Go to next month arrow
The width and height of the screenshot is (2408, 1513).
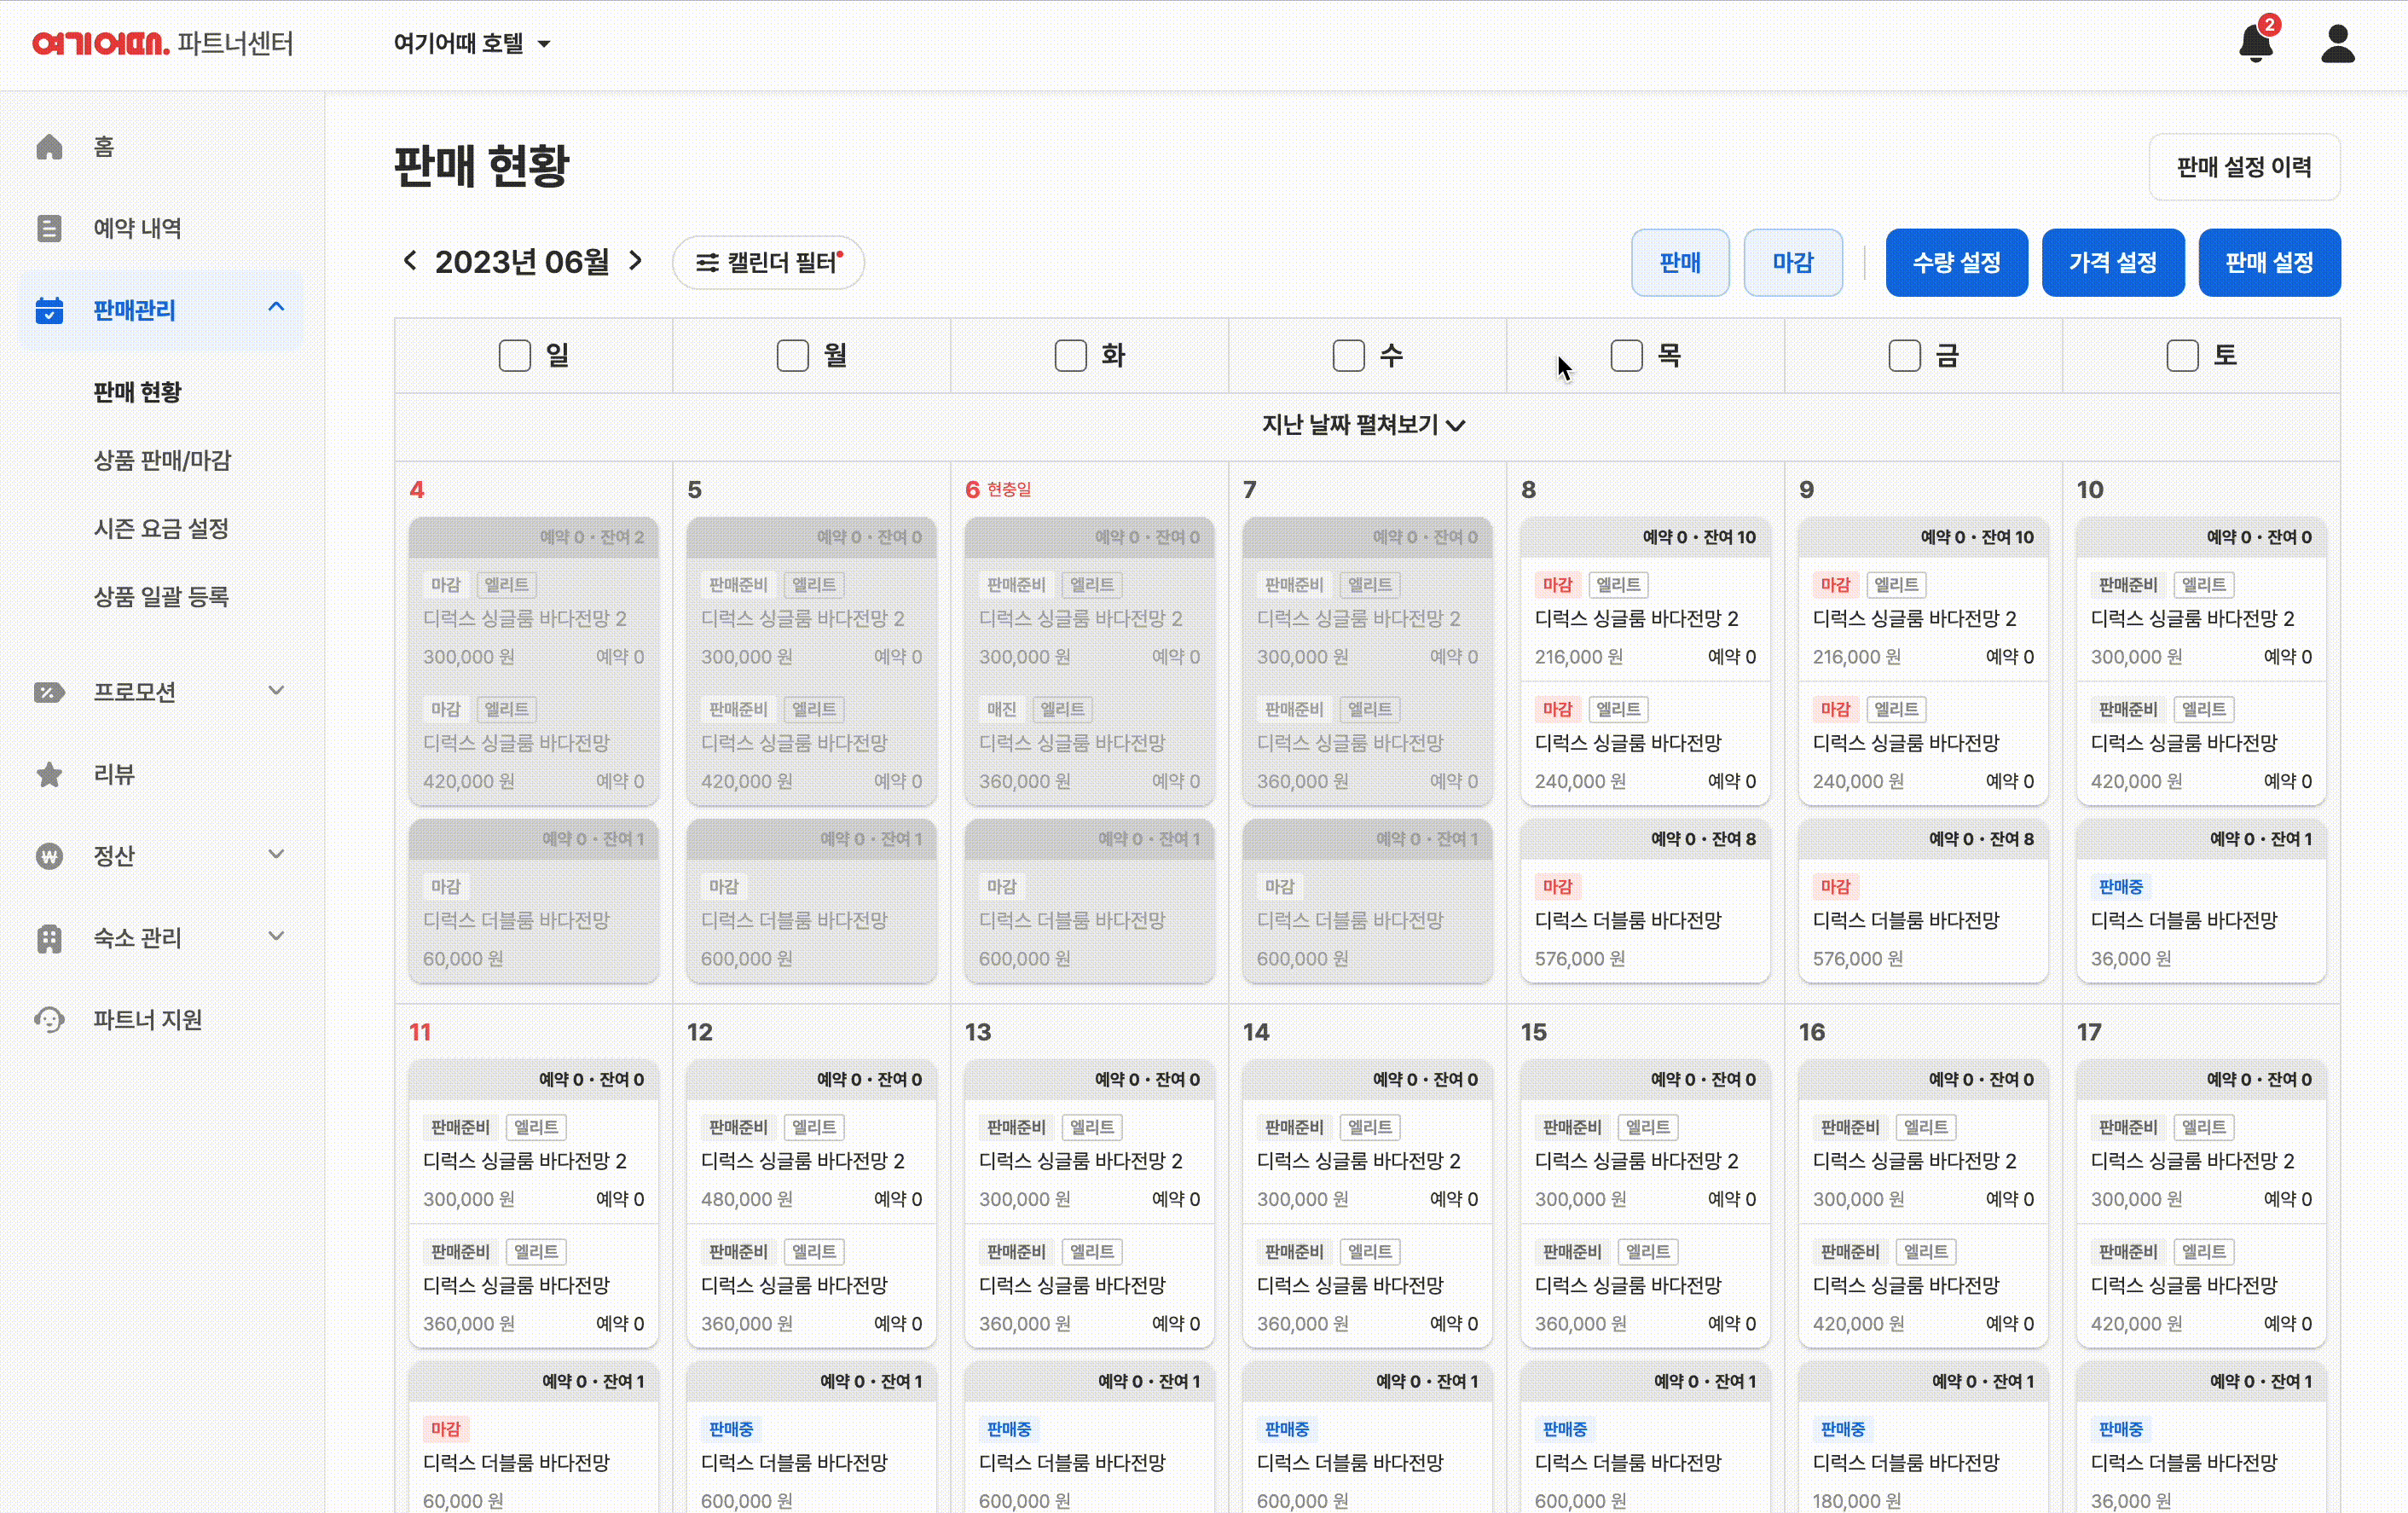coord(636,261)
